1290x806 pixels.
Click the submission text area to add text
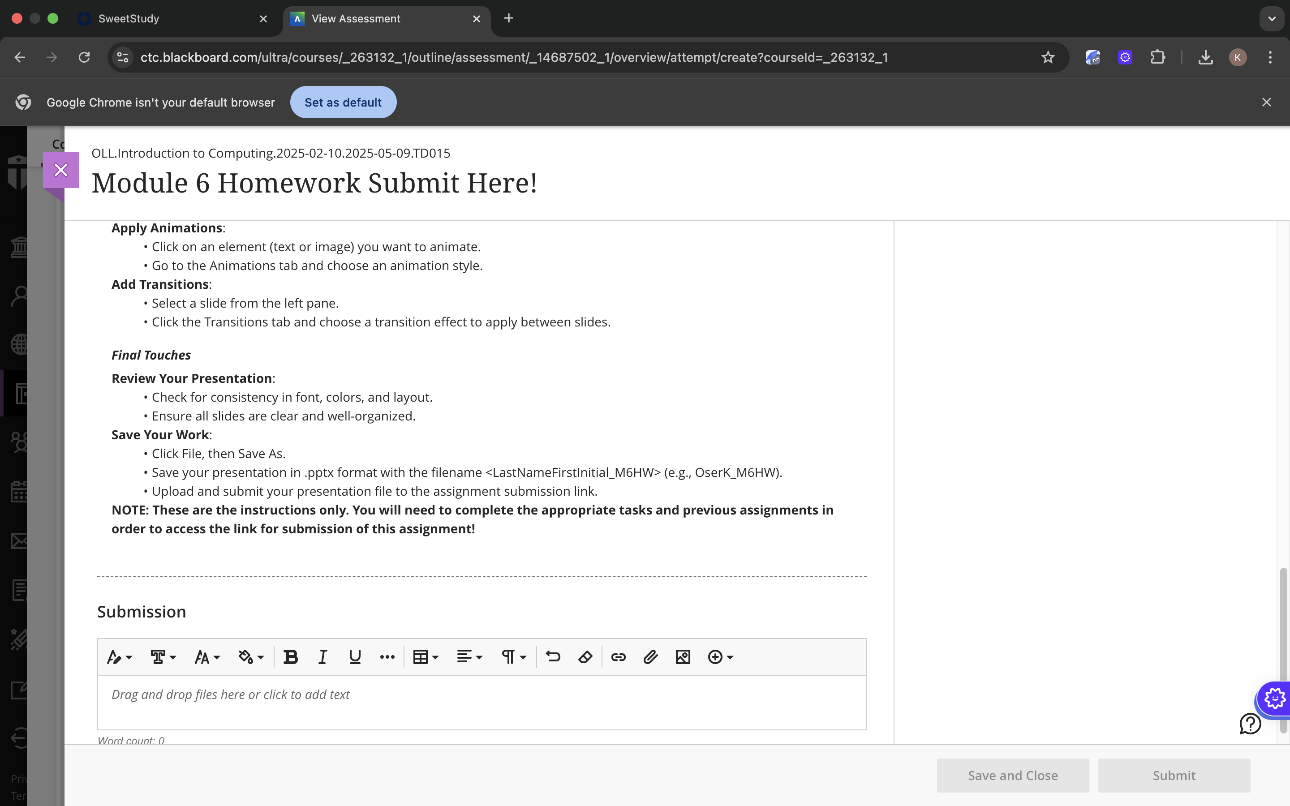482,702
